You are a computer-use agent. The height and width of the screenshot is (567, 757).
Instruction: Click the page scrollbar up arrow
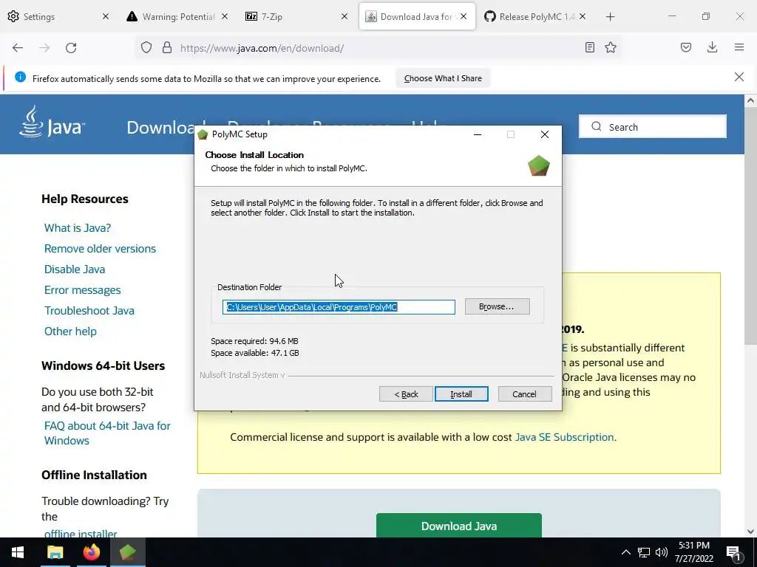(750, 100)
